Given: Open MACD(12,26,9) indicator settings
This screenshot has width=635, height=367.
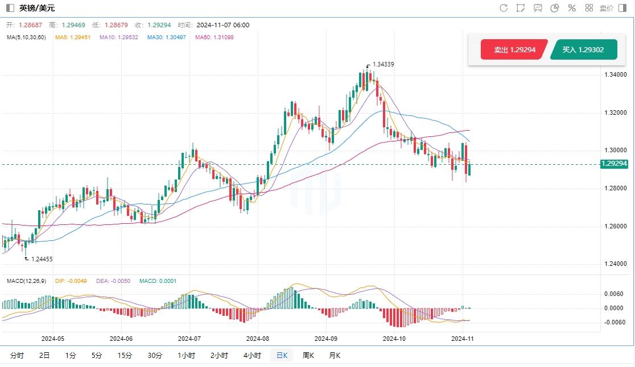Looking at the screenshot, I should pyautogui.click(x=27, y=281).
